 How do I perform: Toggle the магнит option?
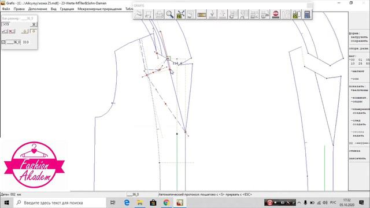pyautogui.click(x=358, y=71)
